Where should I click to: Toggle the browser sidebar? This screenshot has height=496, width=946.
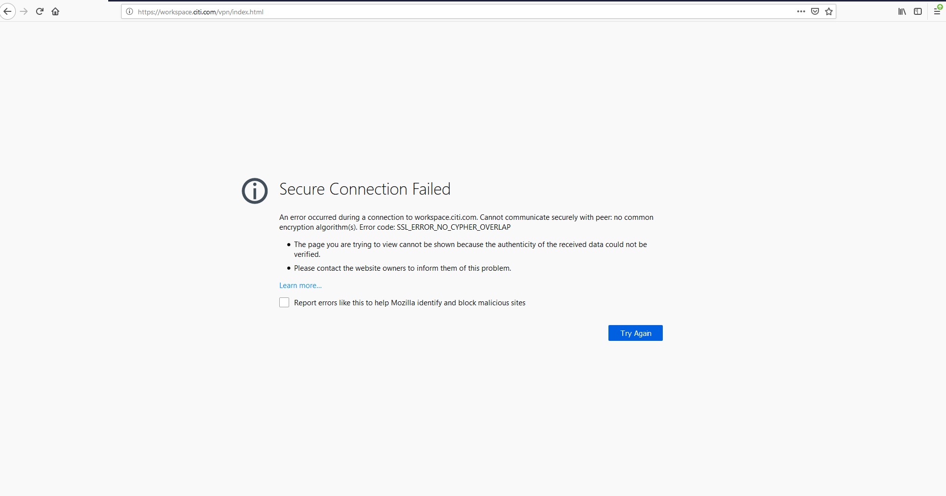point(918,11)
